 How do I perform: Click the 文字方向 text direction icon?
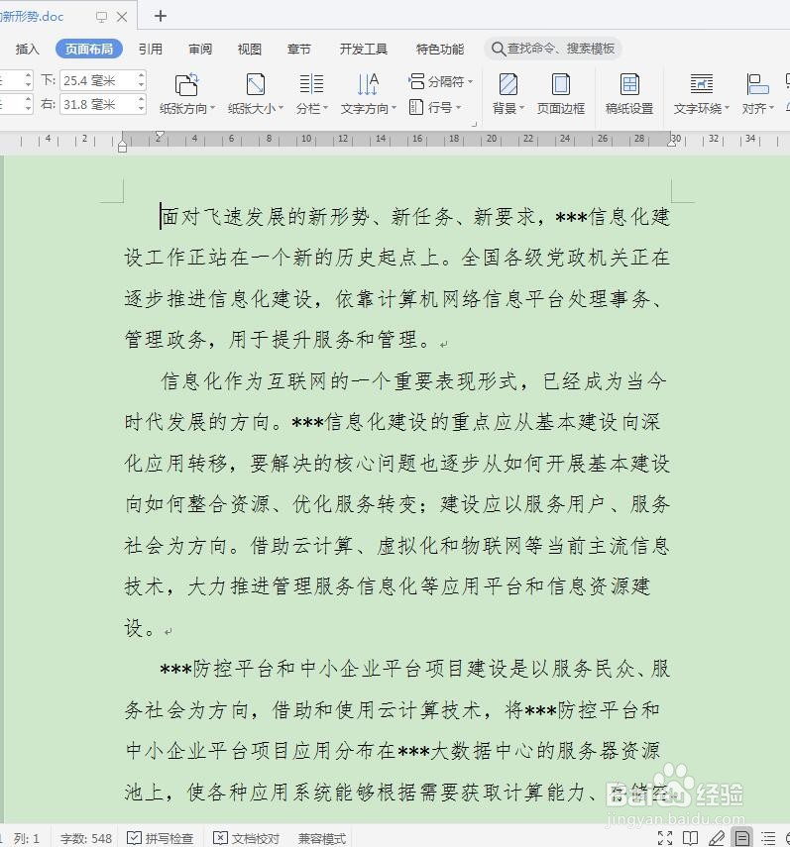pos(368,84)
